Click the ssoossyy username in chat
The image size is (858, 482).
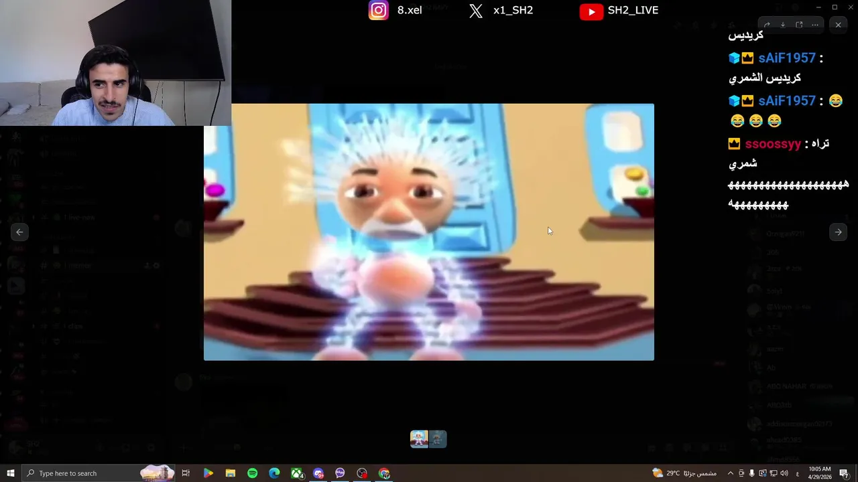[773, 144]
